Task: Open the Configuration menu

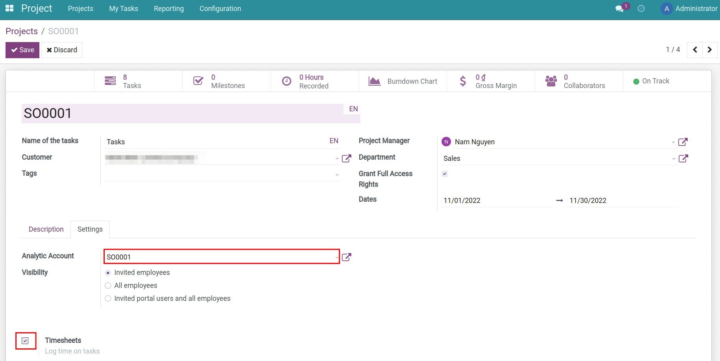Action: 220,8
